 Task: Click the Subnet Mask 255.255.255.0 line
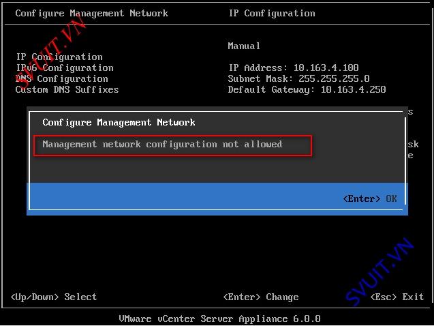click(x=298, y=78)
